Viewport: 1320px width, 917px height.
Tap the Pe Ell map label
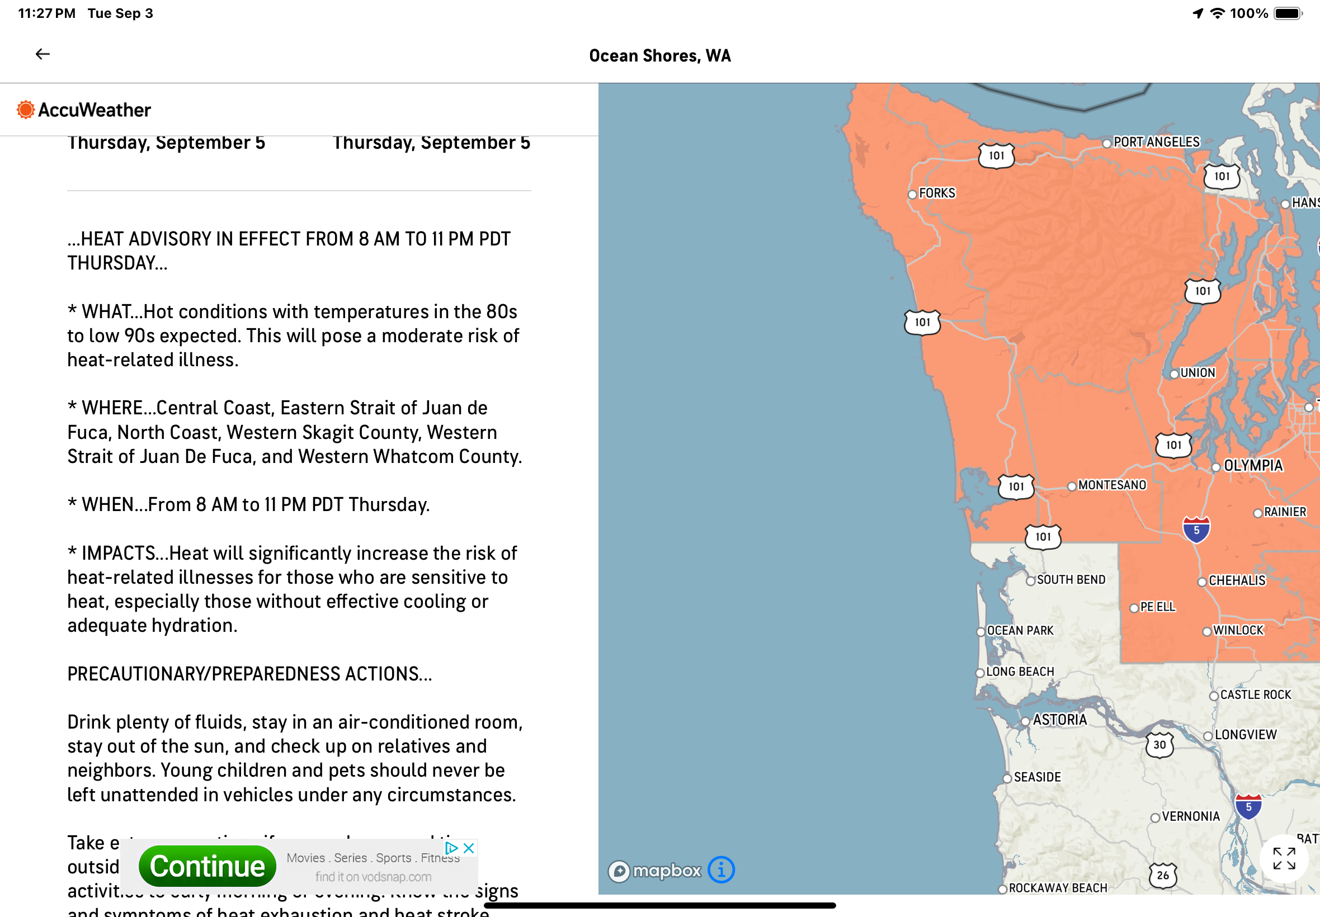click(1157, 607)
